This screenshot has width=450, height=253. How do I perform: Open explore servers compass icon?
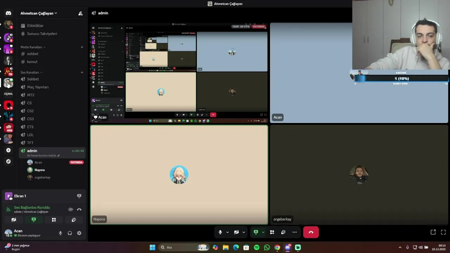(x=8, y=161)
